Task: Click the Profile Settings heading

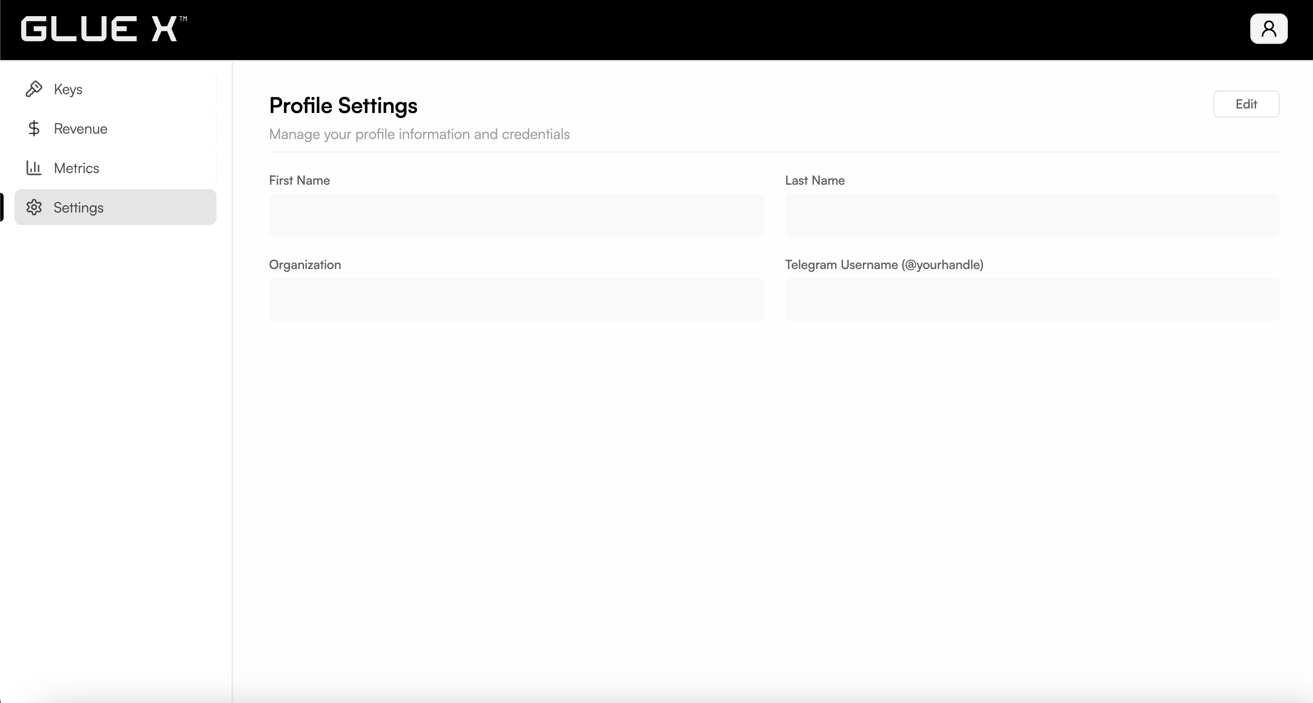Action: coord(343,105)
